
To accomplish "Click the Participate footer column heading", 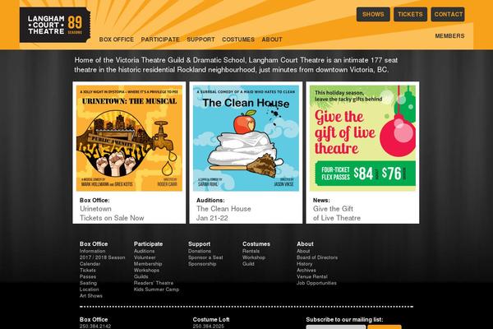I will [148, 244].
